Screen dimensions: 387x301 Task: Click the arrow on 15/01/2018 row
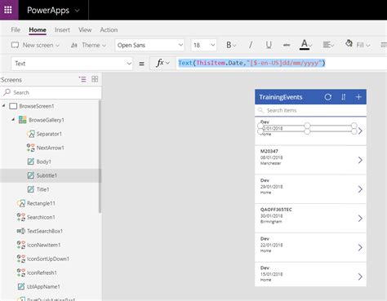click(x=360, y=277)
